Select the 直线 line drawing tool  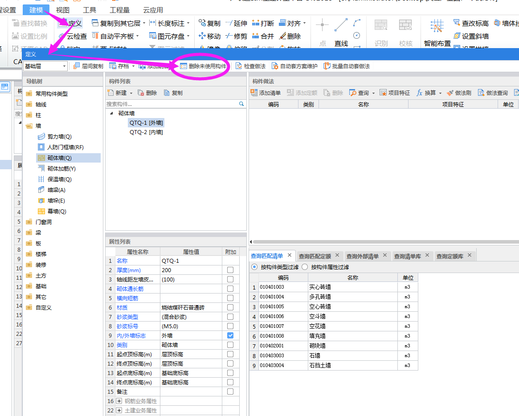pos(341,33)
